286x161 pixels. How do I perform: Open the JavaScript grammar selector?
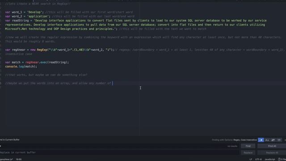(x=270, y=159)
